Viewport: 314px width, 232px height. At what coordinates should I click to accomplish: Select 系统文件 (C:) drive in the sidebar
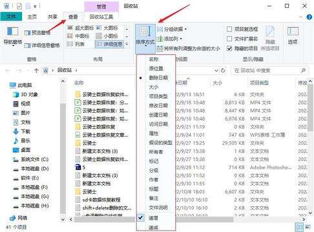point(30,159)
